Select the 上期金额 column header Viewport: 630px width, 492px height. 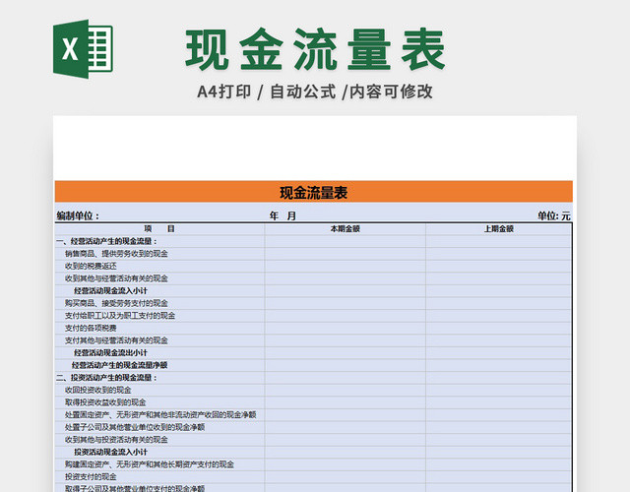(x=499, y=229)
